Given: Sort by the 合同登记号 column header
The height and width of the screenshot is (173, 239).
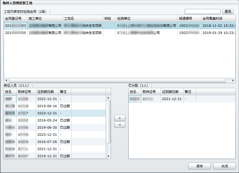Looking at the screenshot, I should [15, 18].
